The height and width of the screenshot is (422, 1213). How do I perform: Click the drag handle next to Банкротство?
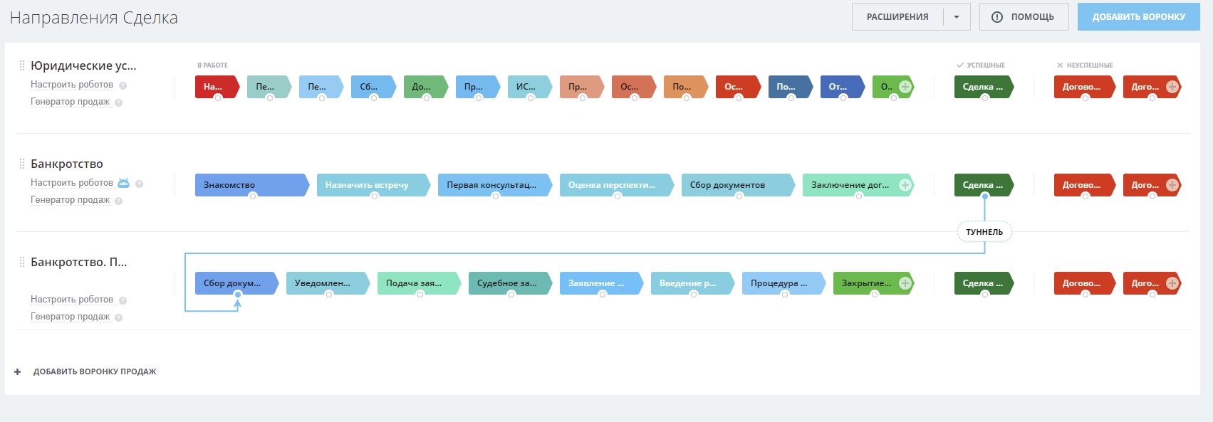(22, 164)
